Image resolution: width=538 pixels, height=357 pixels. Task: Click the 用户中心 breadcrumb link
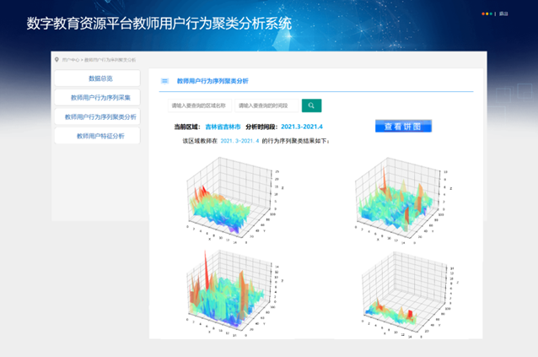[x=69, y=60]
